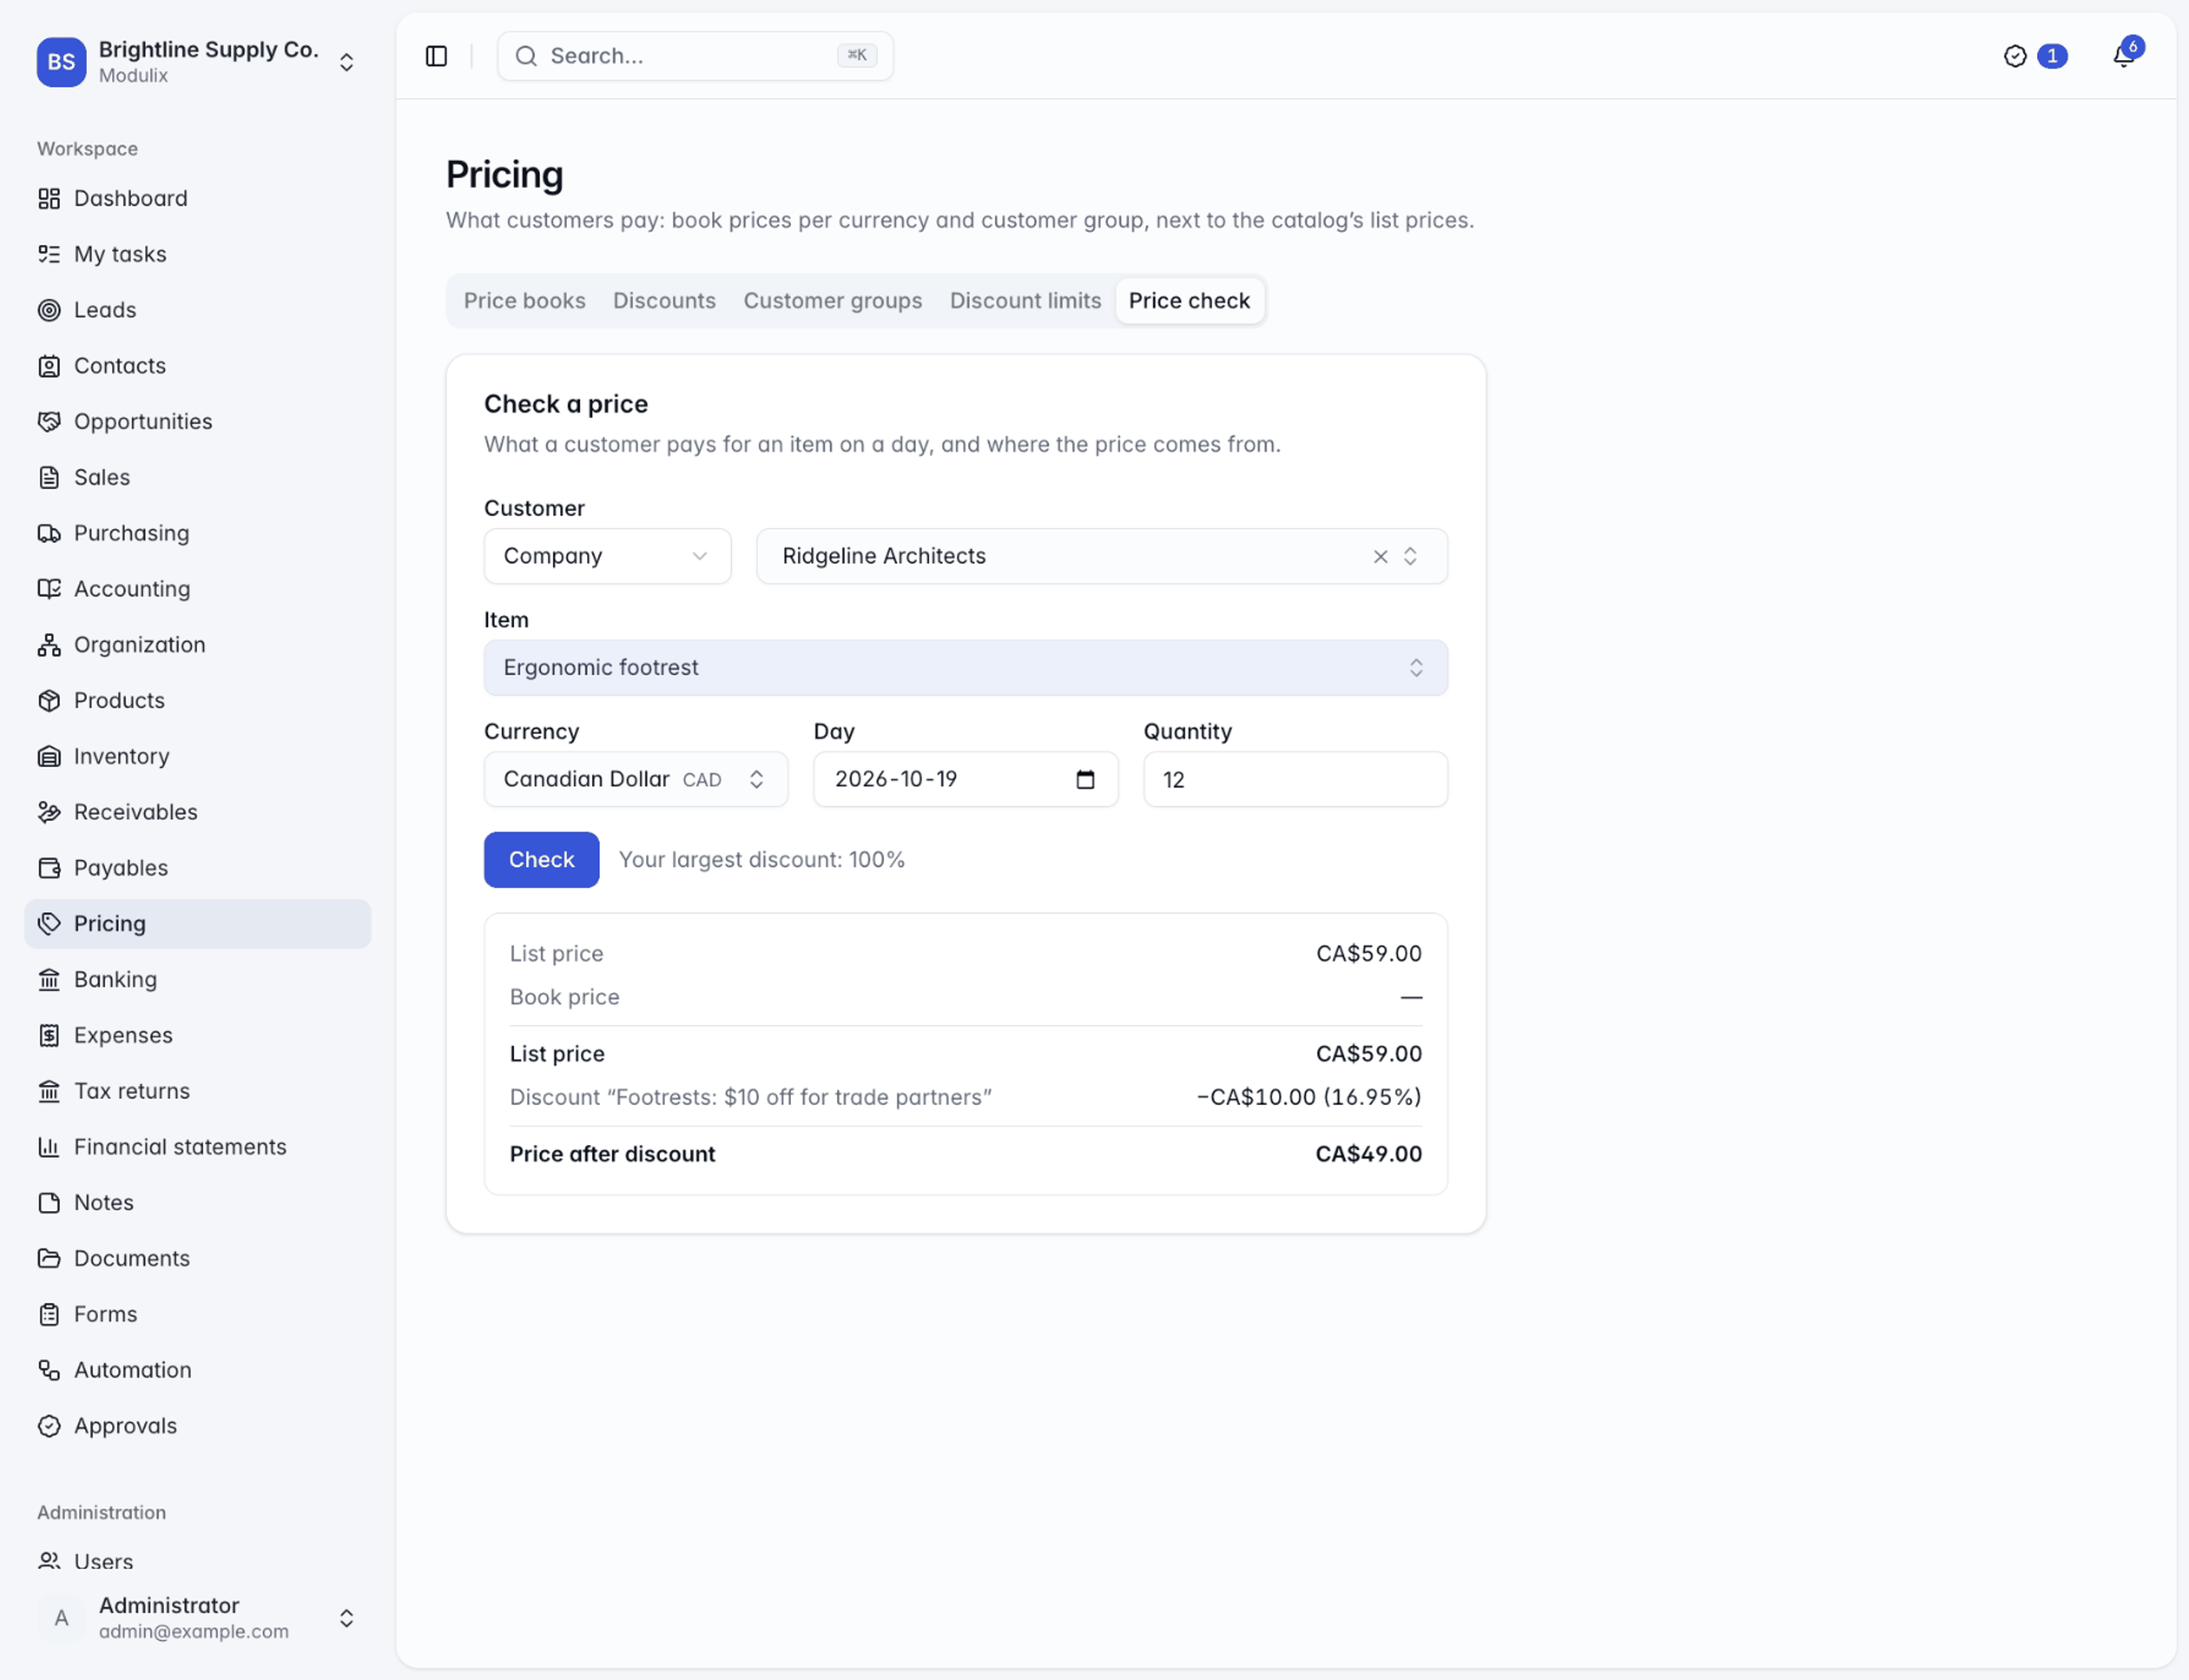Open the Sales section
Screen dimensions: 2189x1680
pyautogui.click(x=197, y=477)
